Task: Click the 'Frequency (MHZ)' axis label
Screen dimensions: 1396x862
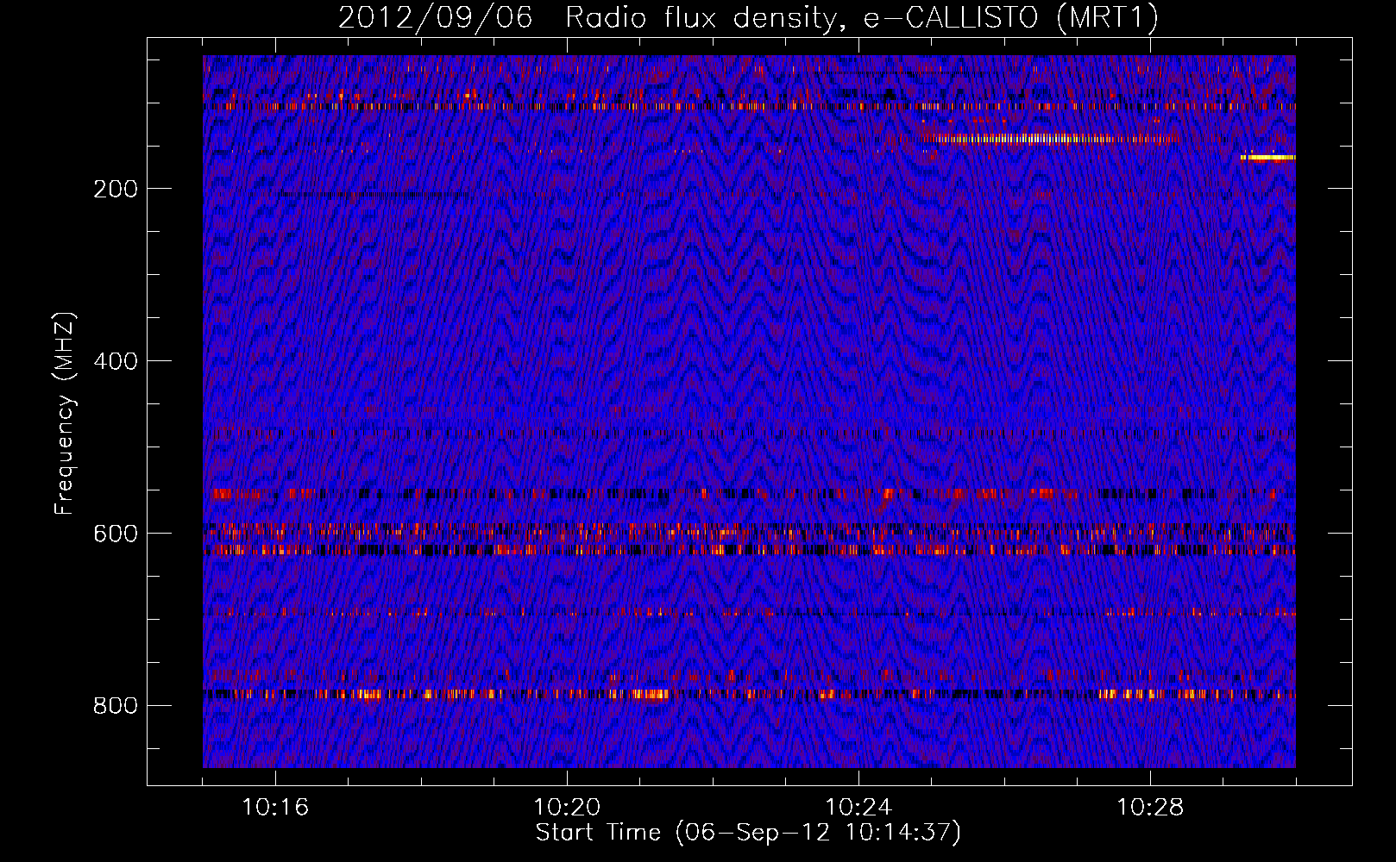Action: tap(65, 414)
